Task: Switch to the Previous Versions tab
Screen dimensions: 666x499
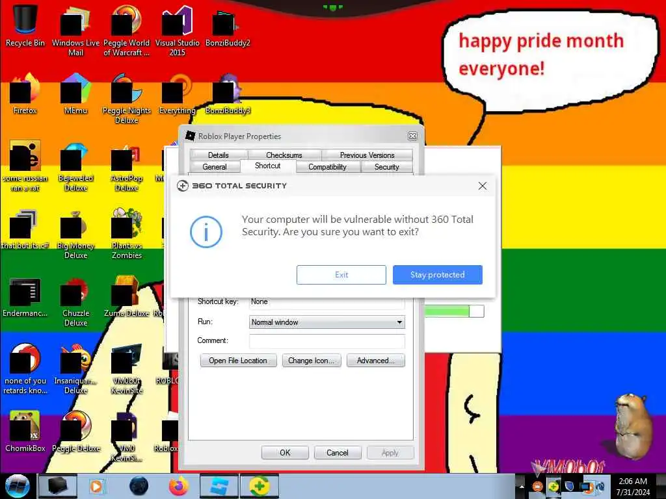Action: pyautogui.click(x=367, y=155)
